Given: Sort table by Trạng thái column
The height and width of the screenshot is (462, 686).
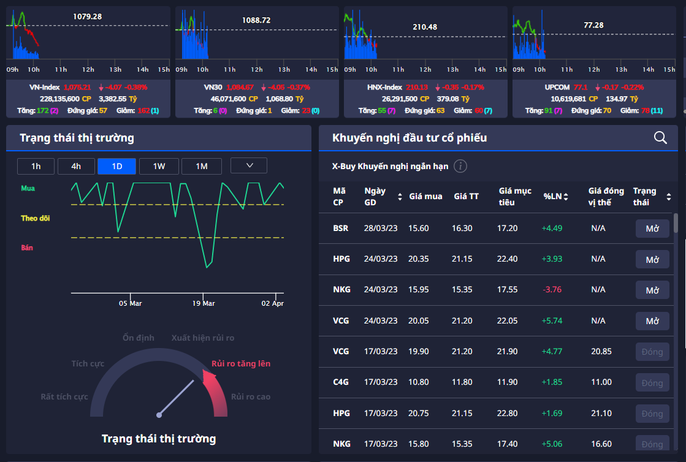Looking at the screenshot, I should point(668,197).
